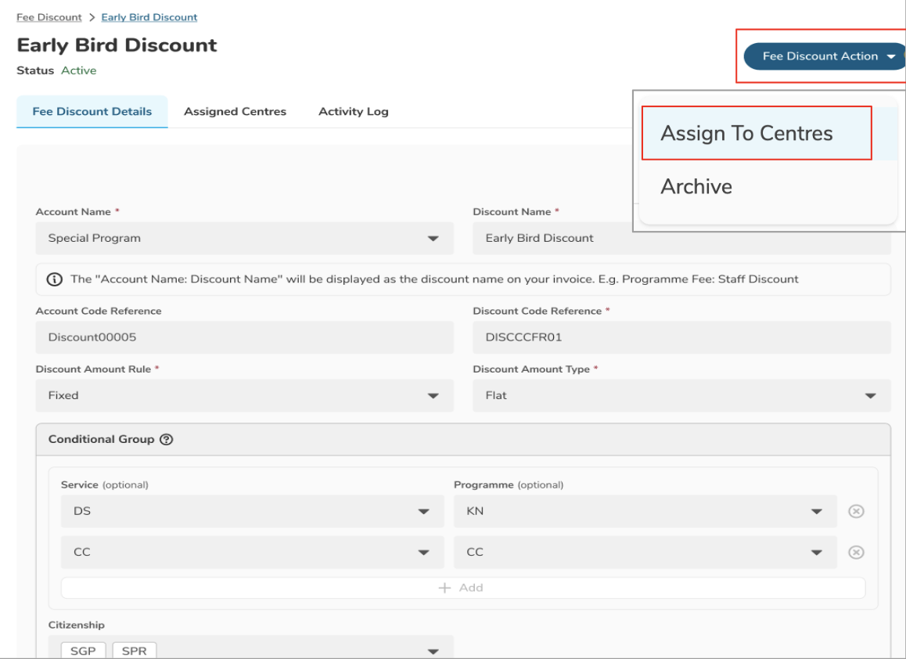Open the DS Service dropdown
This screenshot has width=906, height=659.
point(246,511)
